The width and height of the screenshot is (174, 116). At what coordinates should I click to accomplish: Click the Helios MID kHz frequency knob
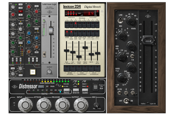pyautogui.click(x=122, y=56)
